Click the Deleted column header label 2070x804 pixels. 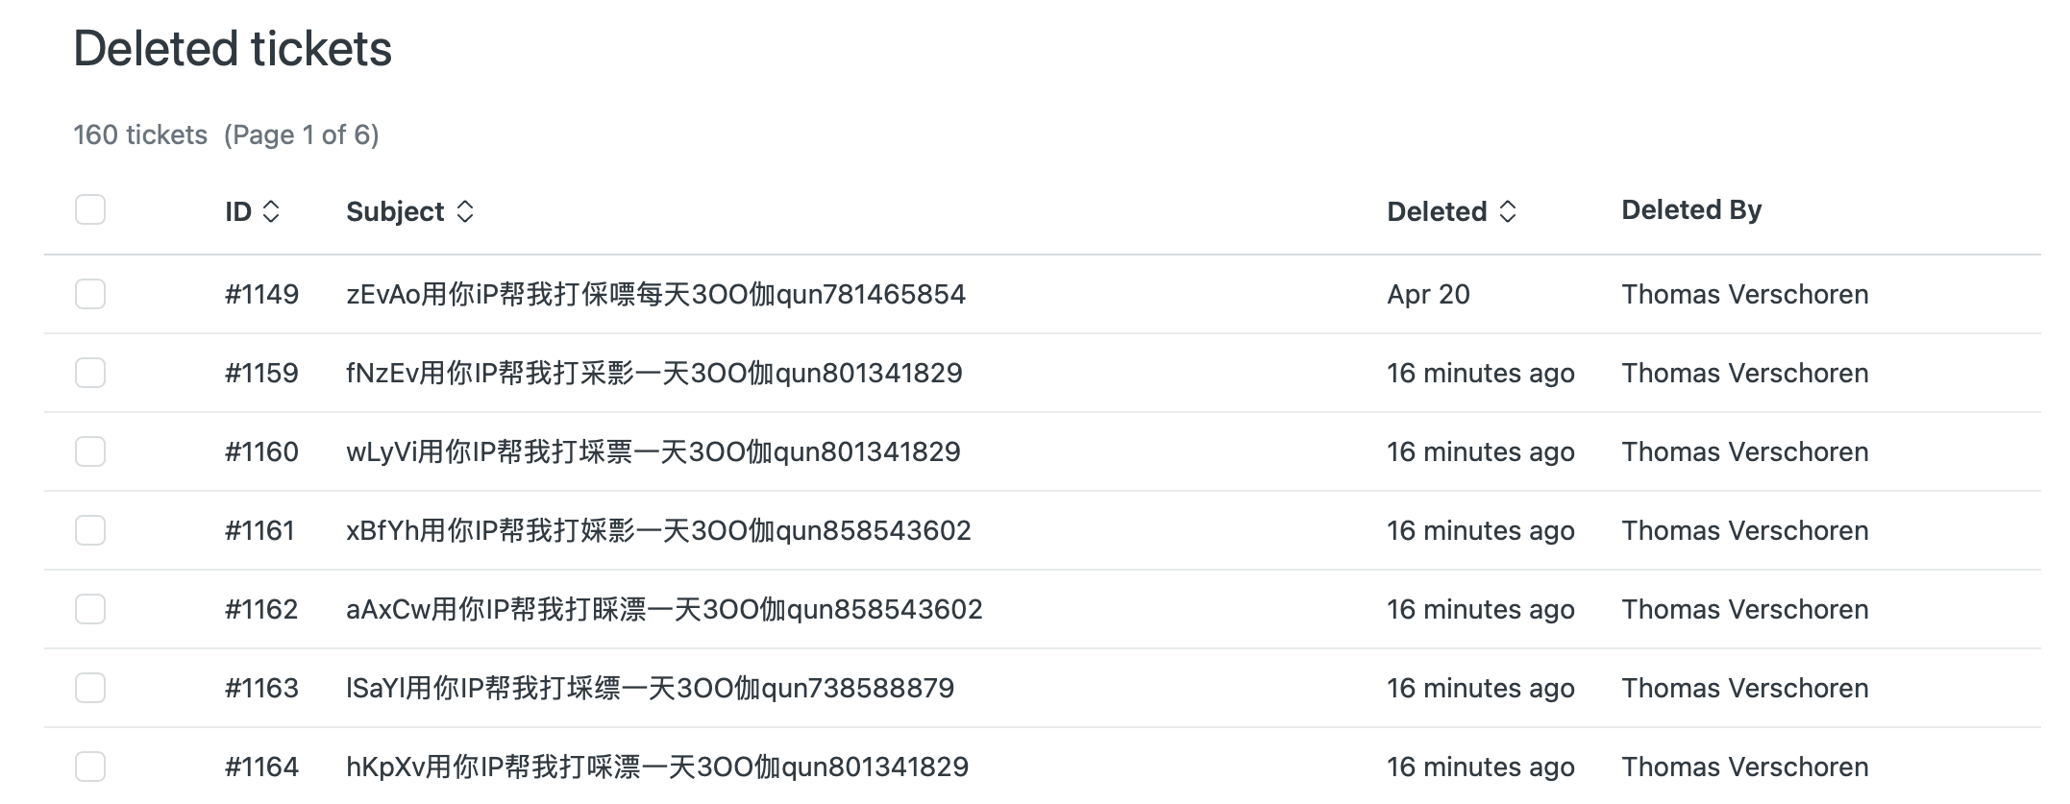click(1437, 211)
